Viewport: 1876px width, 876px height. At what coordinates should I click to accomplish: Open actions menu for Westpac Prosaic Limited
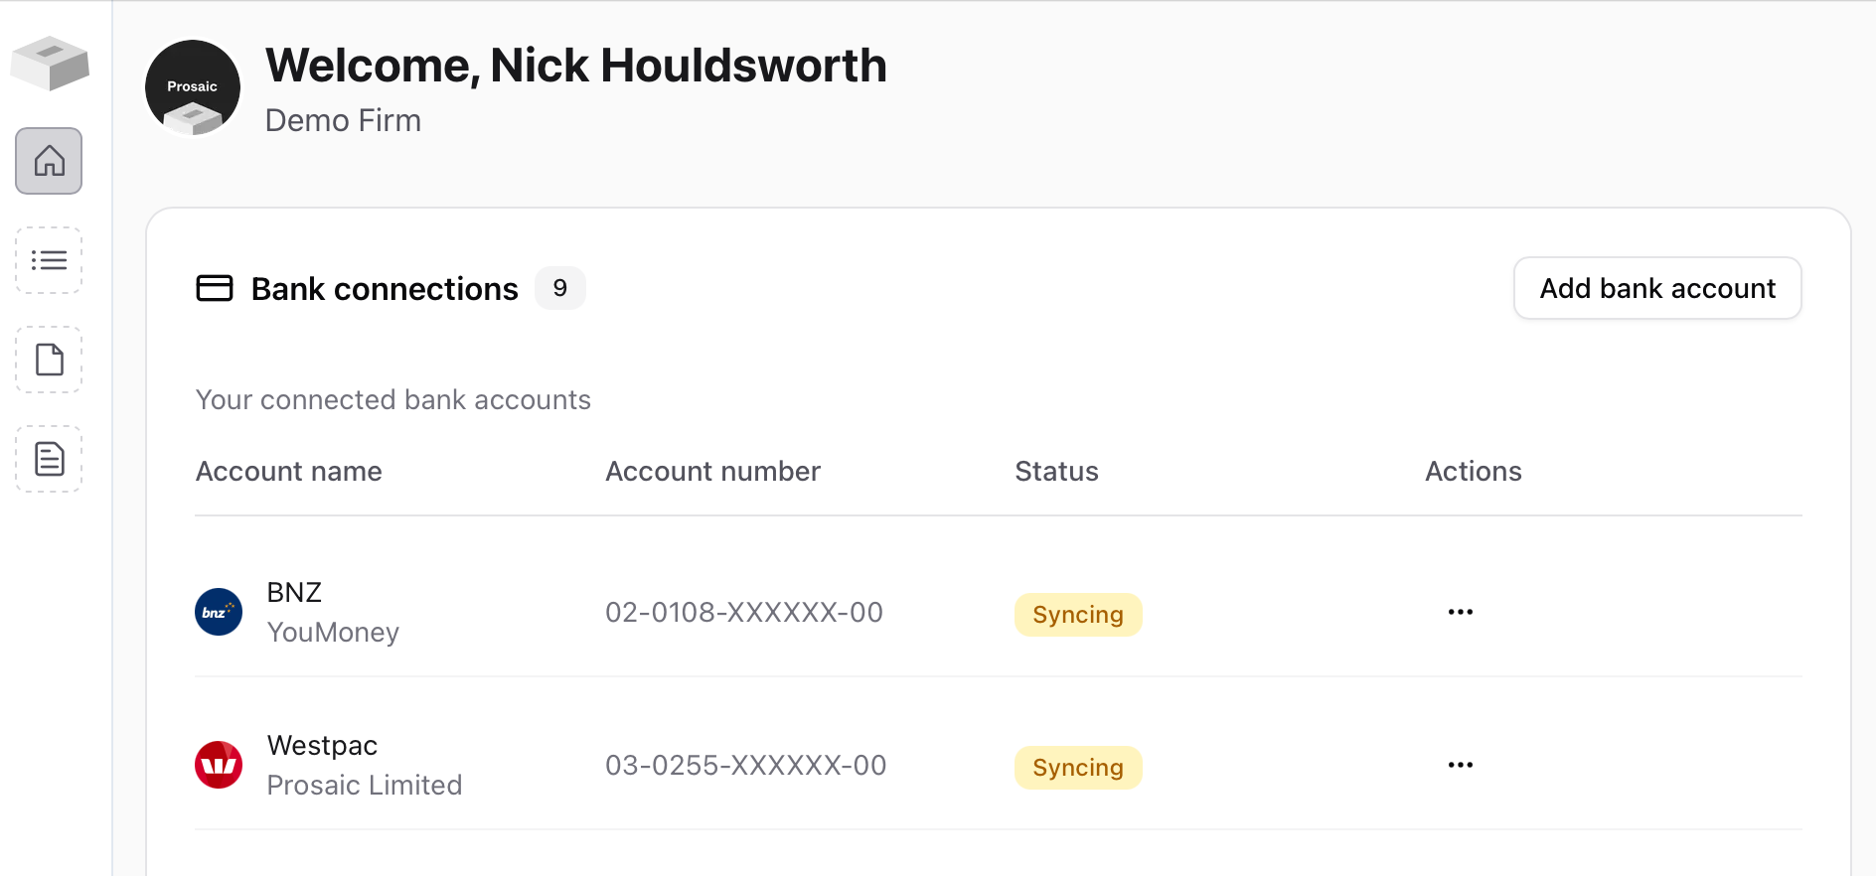(1461, 765)
